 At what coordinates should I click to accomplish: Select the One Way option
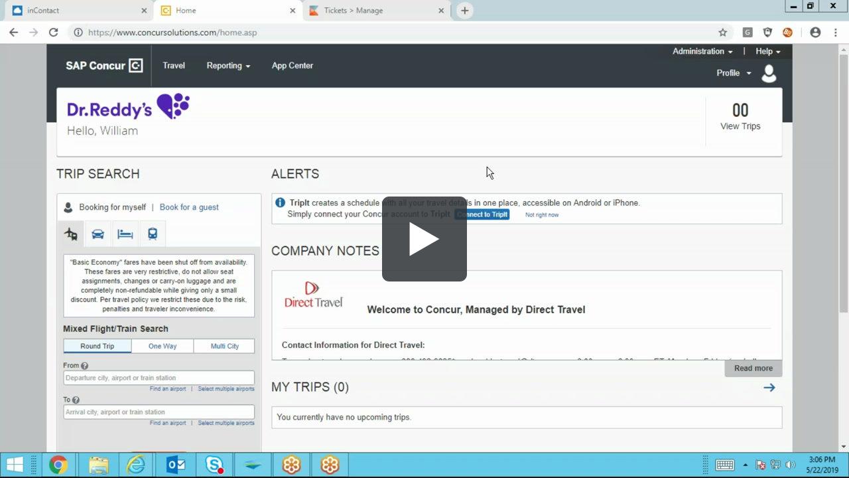point(161,345)
